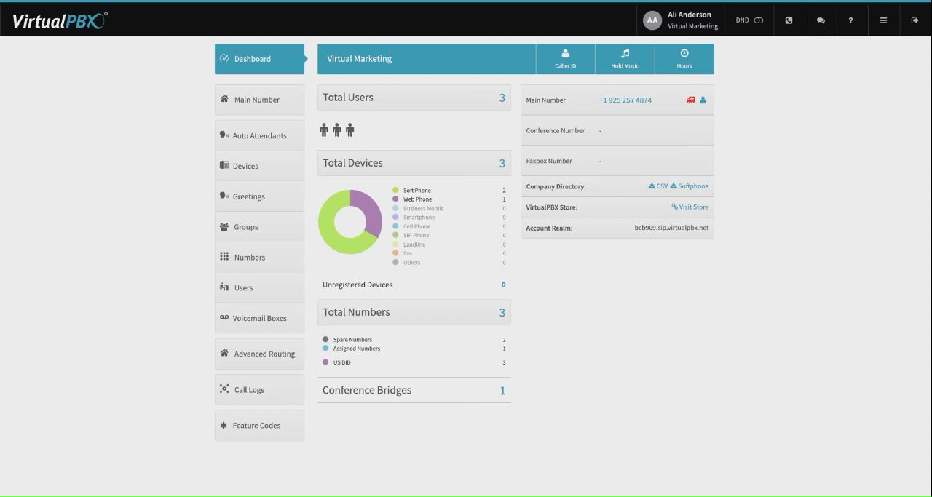The height and width of the screenshot is (497, 932).
Task: Open the Ali Anderson account dropdown
Action: (681, 20)
